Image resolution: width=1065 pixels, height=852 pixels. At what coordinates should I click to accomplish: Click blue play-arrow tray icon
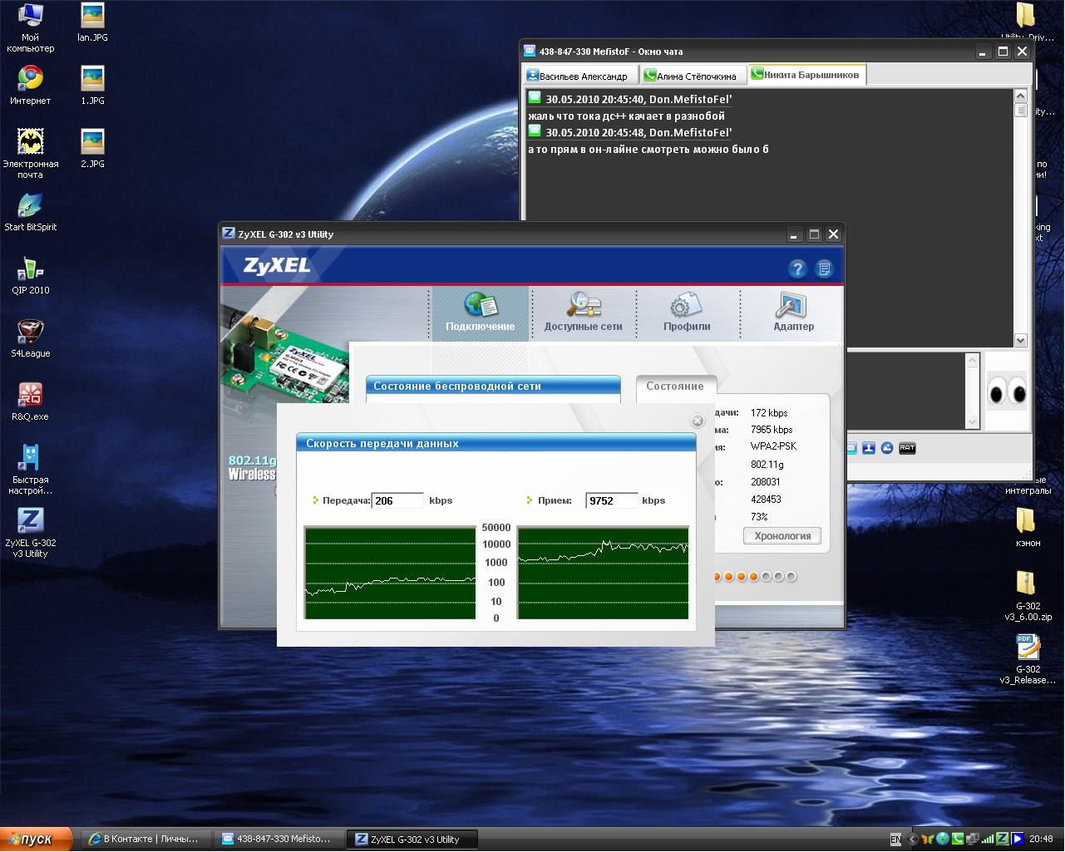(1018, 840)
